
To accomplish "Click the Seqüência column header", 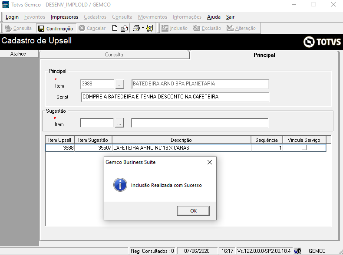I will tap(267, 140).
